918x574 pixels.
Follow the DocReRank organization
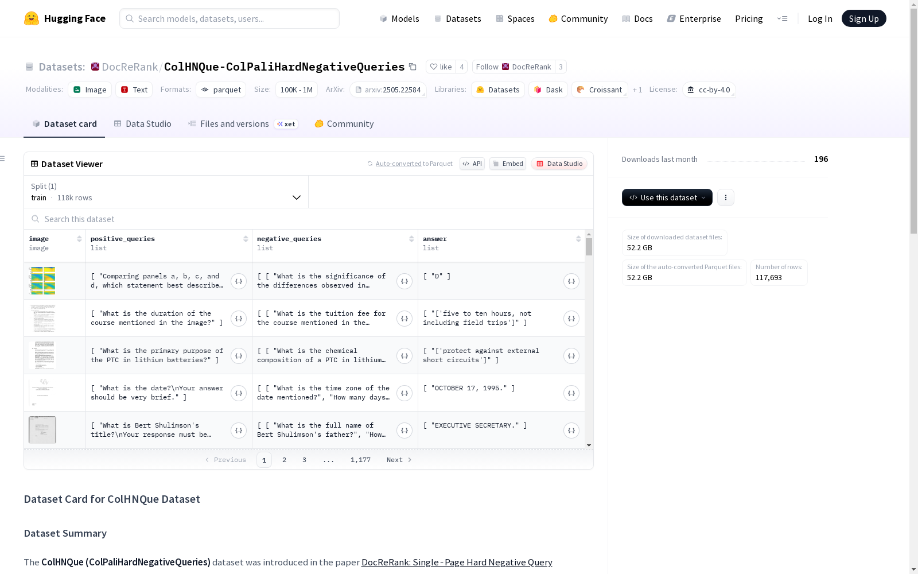[x=514, y=67]
